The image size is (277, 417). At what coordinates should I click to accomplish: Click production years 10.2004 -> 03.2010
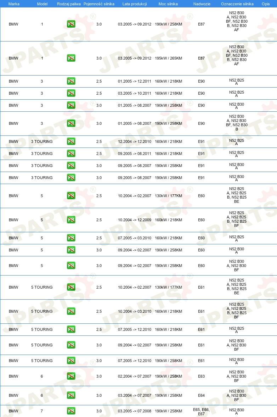pyautogui.click(x=135, y=311)
